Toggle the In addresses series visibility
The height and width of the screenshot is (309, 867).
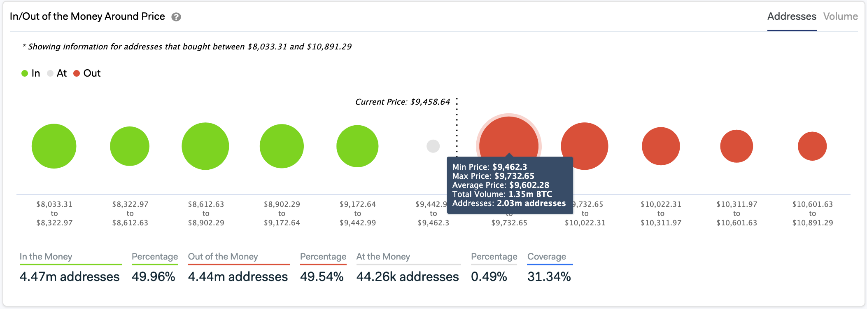tap(31, 73)
